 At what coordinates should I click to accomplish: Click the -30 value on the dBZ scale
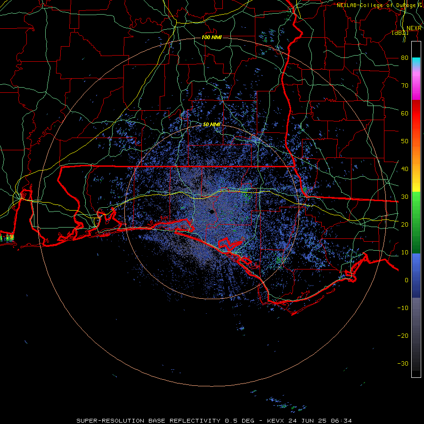(403, 363)
